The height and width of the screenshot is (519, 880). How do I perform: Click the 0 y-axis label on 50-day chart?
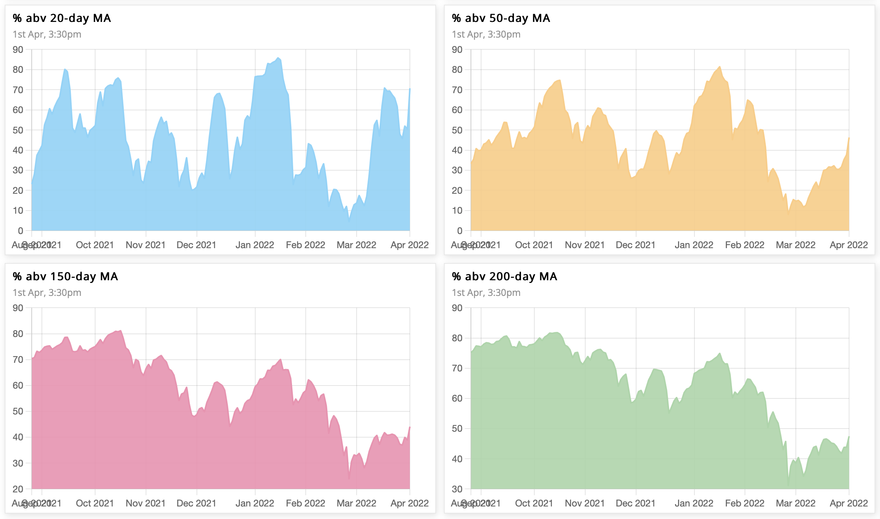pos(460,231)
